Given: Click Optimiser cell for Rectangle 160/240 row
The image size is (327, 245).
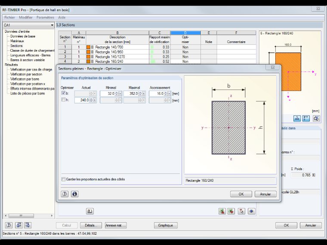Looking at the screenshot, I should point(185,61).
